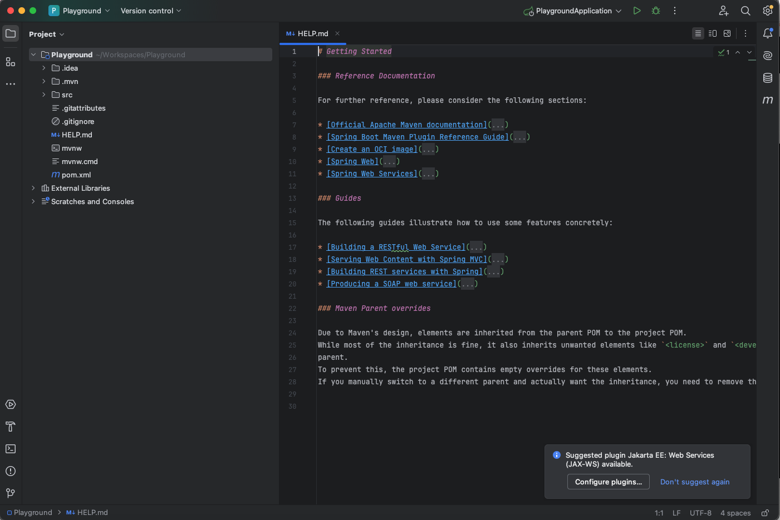Open the Terminal tool window
This screenshot has width=780, height=520.
point(11,449)
